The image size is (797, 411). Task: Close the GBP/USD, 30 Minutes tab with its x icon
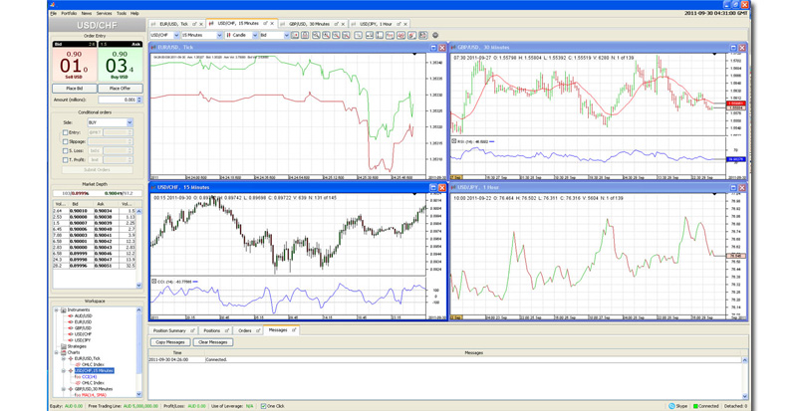[x=343, y=24]
